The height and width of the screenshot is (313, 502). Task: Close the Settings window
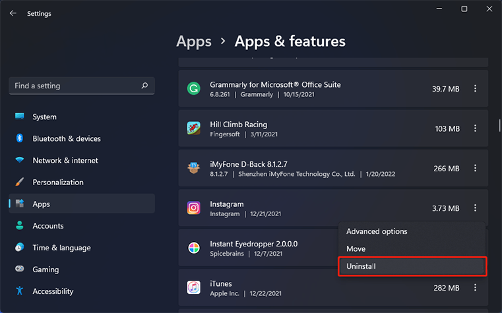click(x=489, y=9)
